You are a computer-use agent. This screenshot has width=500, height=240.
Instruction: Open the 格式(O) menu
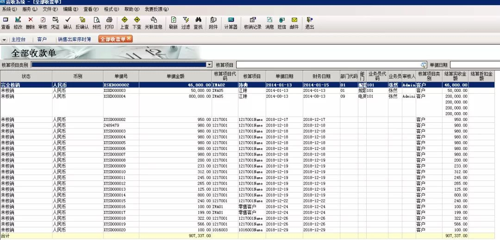[112, 10]
